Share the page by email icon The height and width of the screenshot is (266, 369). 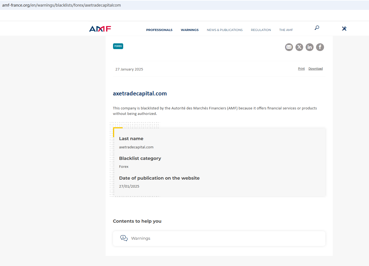pyautogui.click(x=289, y=47)
